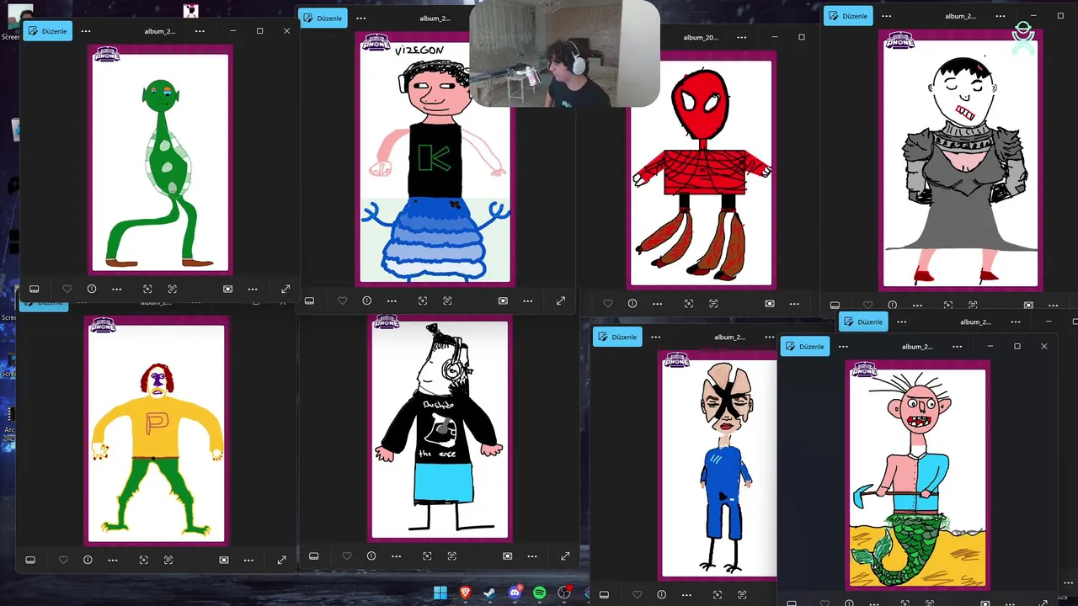
Task: Open the menu beside Düzenle, green alien window
Action: pyautogui.click(x=86, y=31)
